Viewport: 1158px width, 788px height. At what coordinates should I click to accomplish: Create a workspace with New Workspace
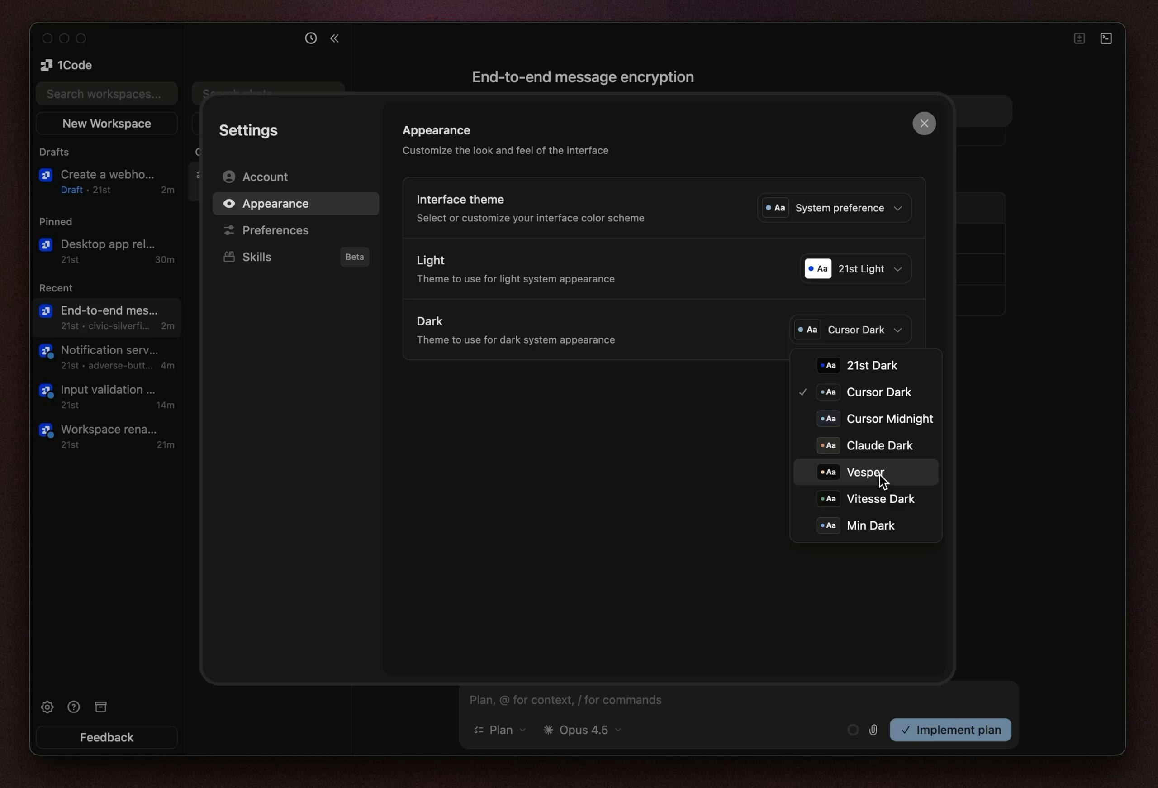tap(106, 123)
